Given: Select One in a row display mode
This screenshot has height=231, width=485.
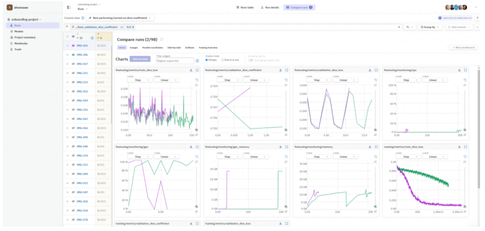Looking at the screenshot, I should (x=223, y=60).
